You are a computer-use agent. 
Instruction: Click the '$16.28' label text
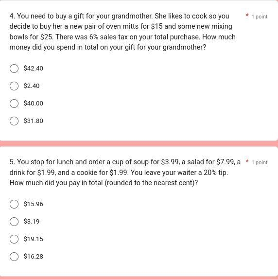click(x=34, y=257)
